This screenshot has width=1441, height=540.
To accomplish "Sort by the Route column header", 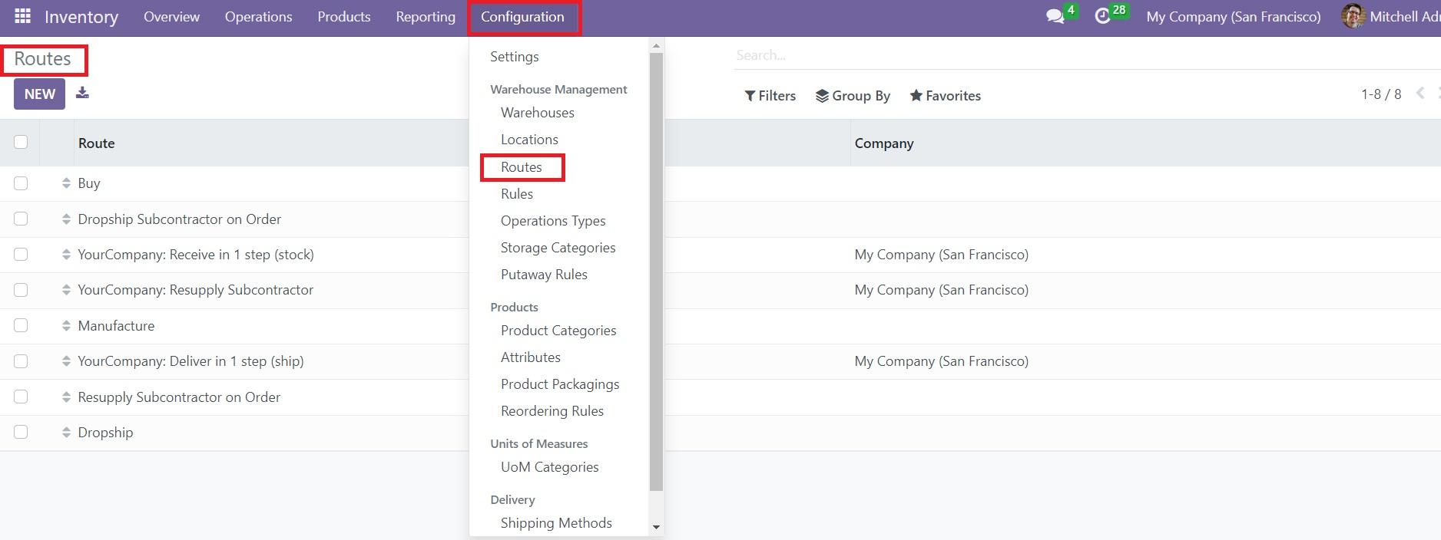I will point(96,143).
